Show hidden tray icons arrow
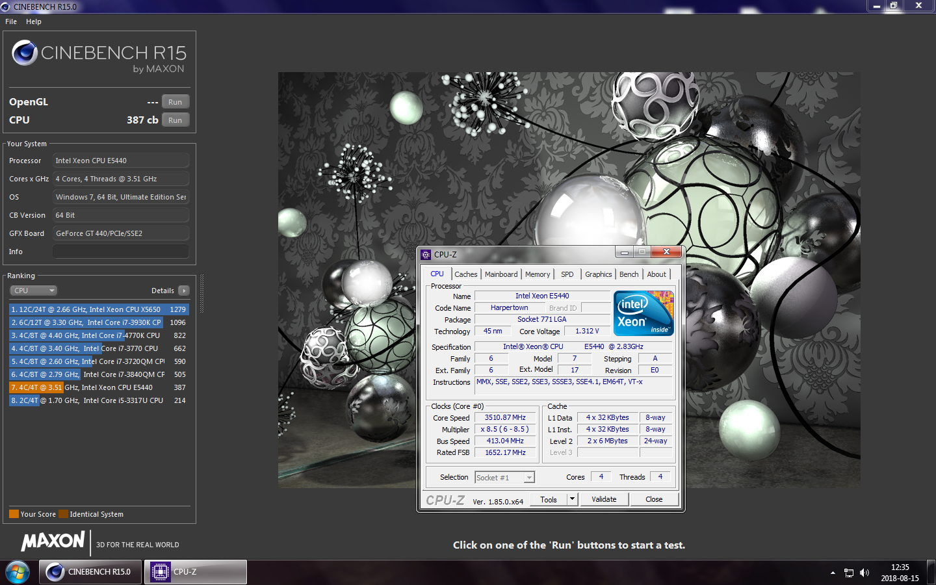Viewport: 936px width, 585px height. (833, 573)
